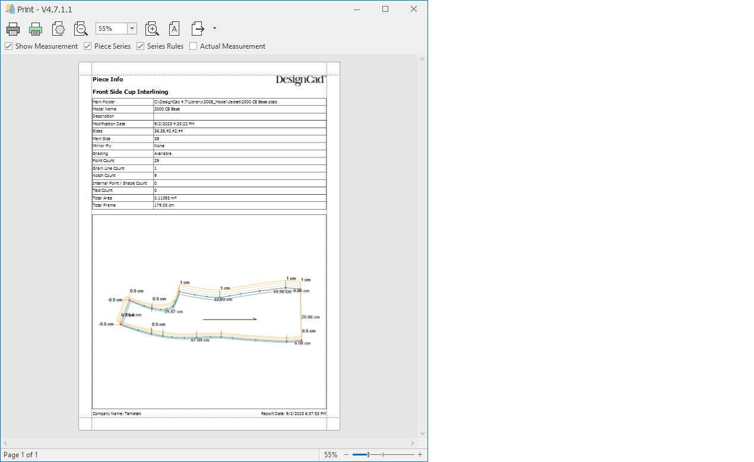Enable the Actual Measurement checkbox
Screen dimensions: 754x462
[x=194, y=46]
